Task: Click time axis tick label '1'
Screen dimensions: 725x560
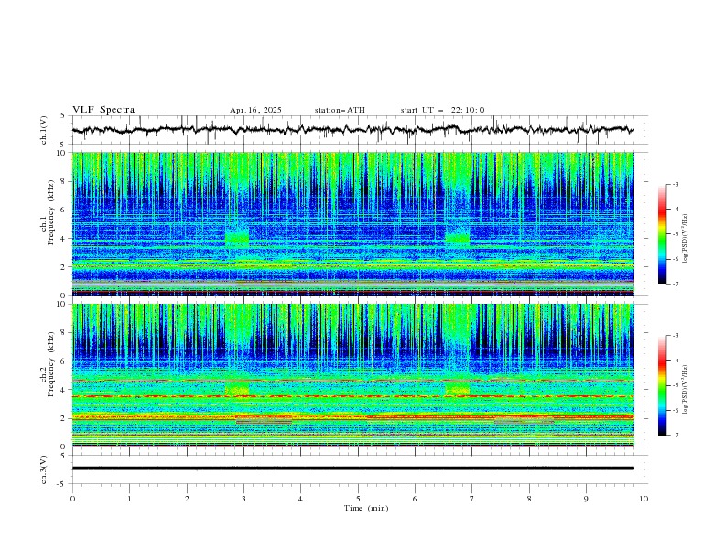Action: pos(129,499)
